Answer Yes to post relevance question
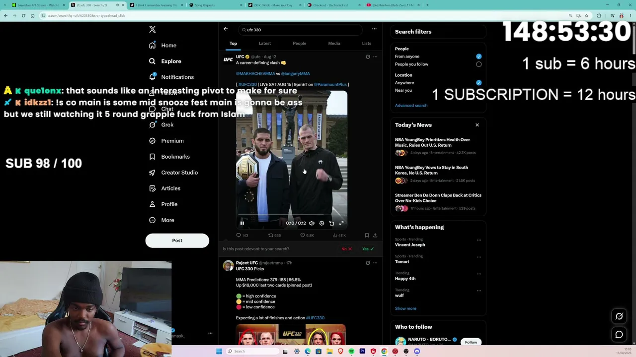 tap(368, 249)
